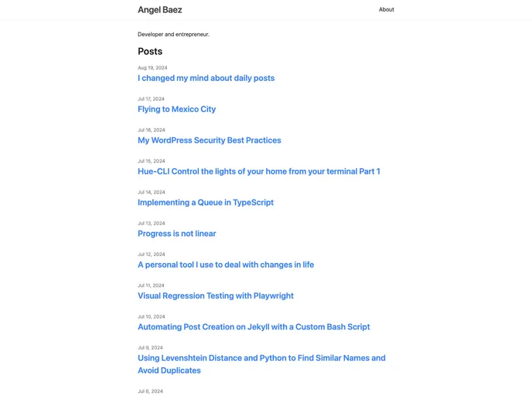Image resolution: width=532 pixels, height=395 pixels.
Task: Click the Aug 19, 2024 date label
Action: tap(152, 68)
